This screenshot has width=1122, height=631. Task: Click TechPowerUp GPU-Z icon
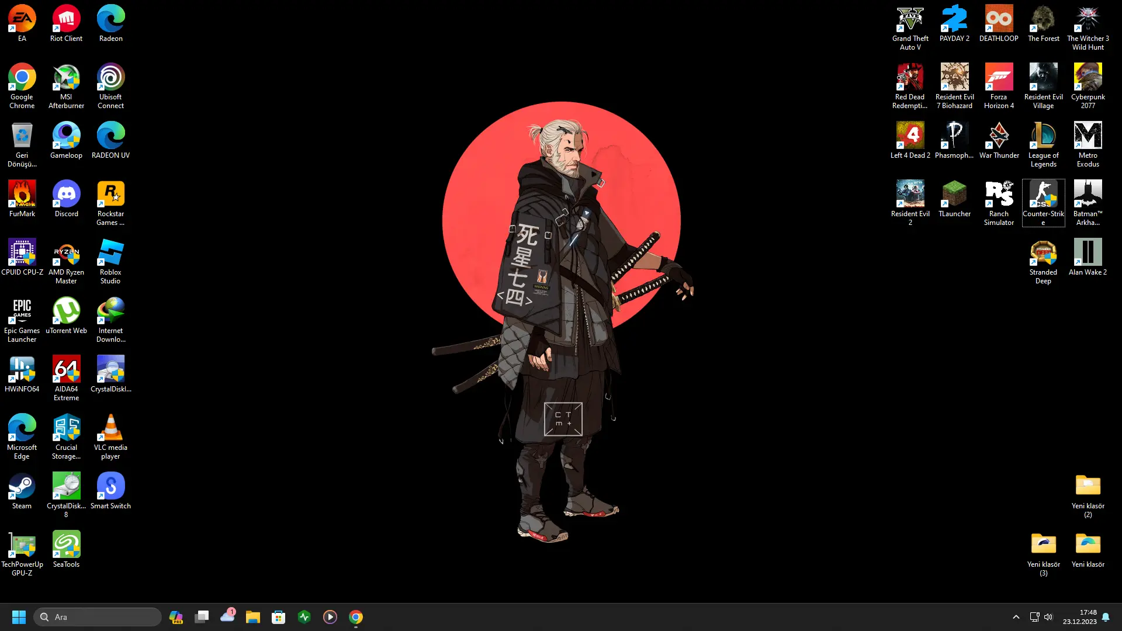click(22, 553)
